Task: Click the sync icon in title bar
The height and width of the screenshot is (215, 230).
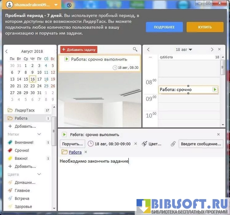Action: 69,5
